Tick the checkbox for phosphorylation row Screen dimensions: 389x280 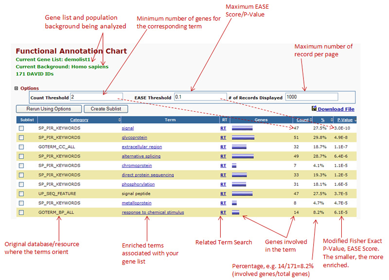click(x=21, y=184)
